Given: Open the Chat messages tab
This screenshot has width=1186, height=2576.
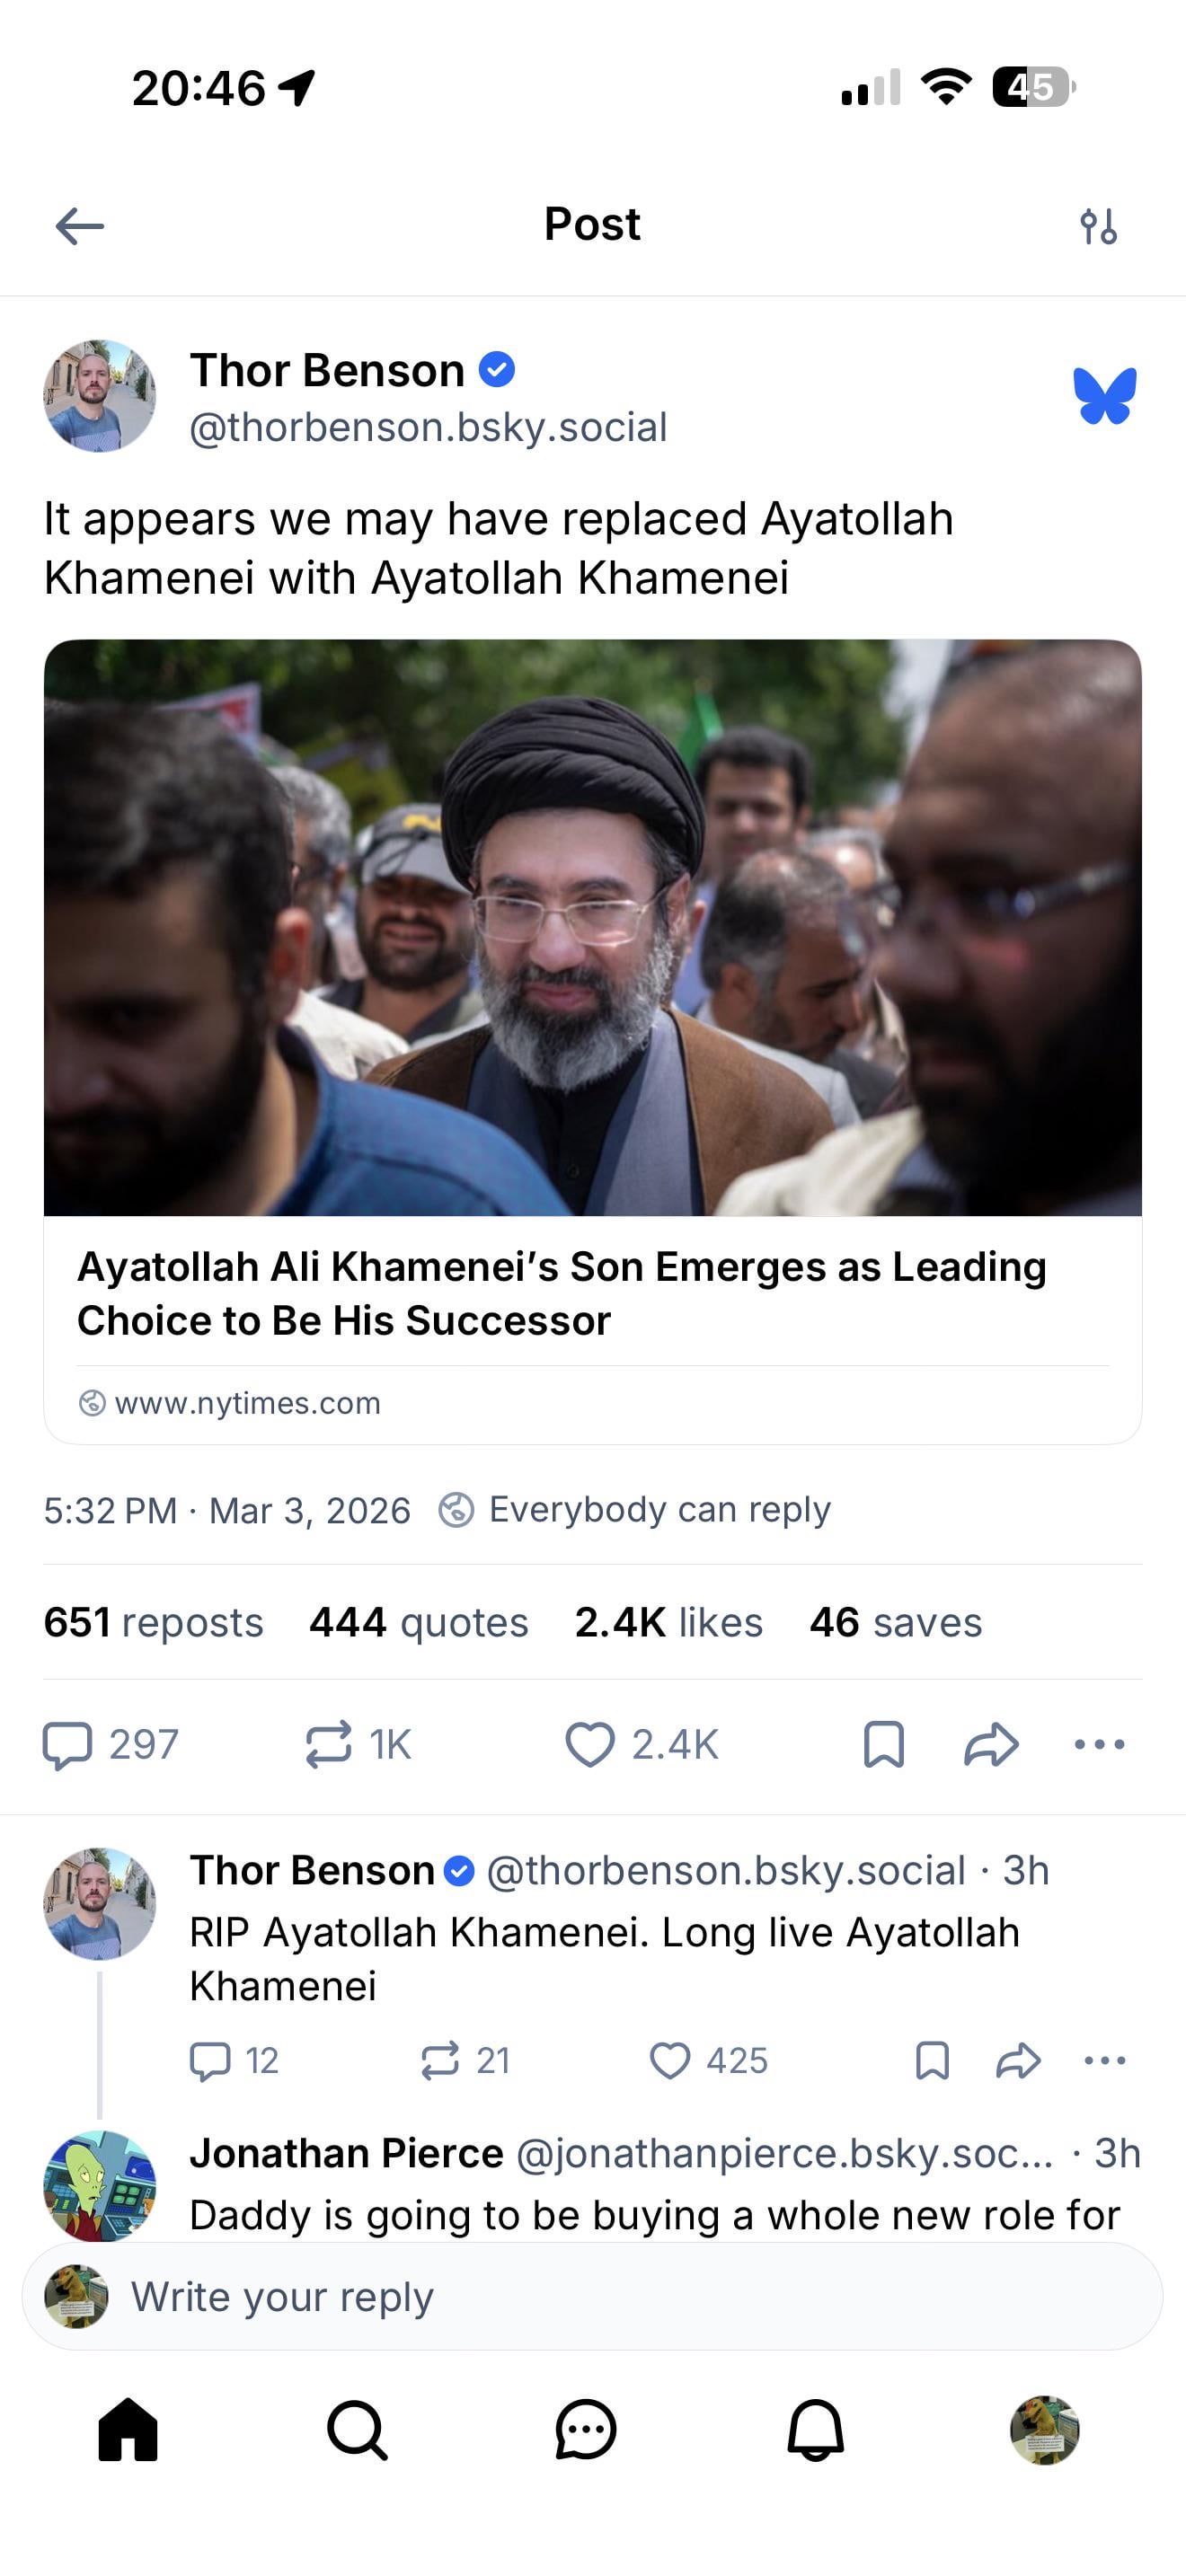Looking at the screenshot, I should pos(586,2429).
